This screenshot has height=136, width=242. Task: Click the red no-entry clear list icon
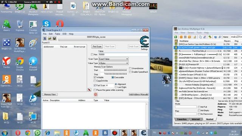tap(96, 94)
